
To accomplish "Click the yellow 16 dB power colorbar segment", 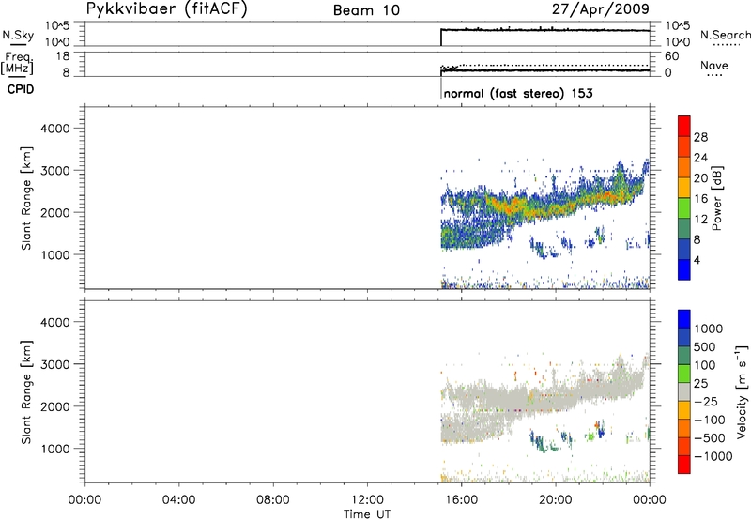I will (x=684, y=187).
